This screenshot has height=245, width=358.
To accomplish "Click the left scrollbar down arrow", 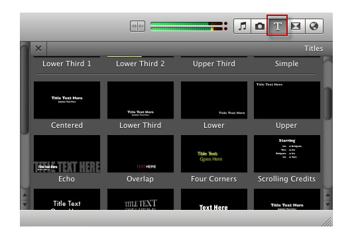I will 25,205.
